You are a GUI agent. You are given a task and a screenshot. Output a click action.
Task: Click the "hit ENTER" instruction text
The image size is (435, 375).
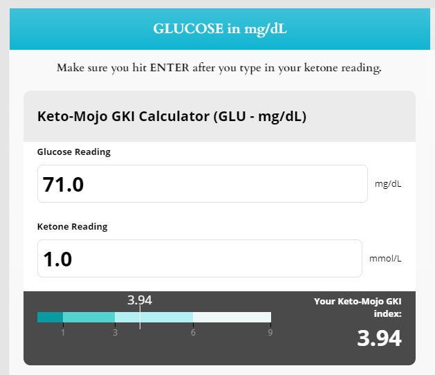[x=219, y=68]
